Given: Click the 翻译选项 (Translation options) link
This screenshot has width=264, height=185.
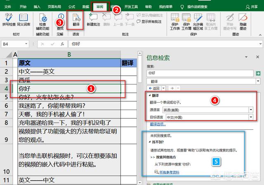Looking at the screenshot, I should coord(158,124).
